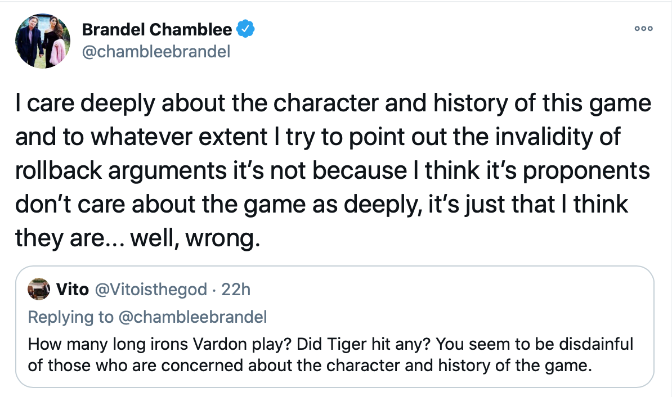Viewport: 672px width, 397px height.
Task: Follow the @chambleebrandel mention after Replying to
Action: (x=192, y=317)
